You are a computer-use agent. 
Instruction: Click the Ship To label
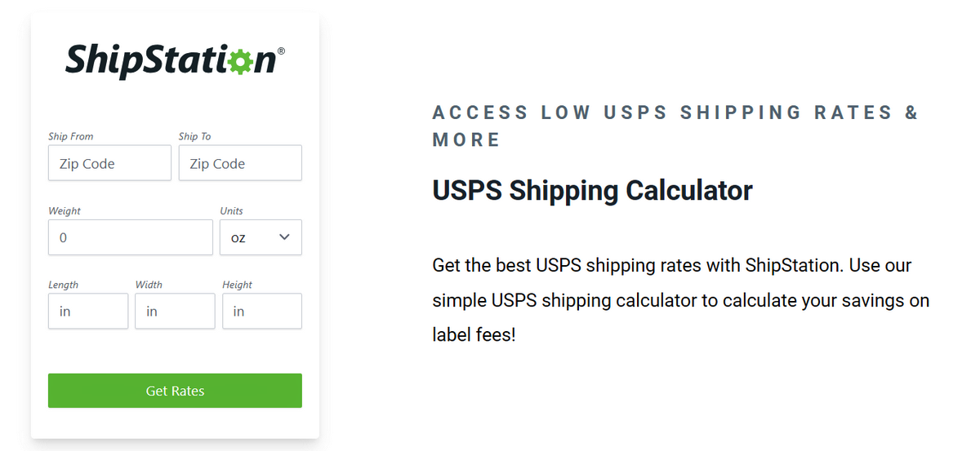(x=195, y=136)
